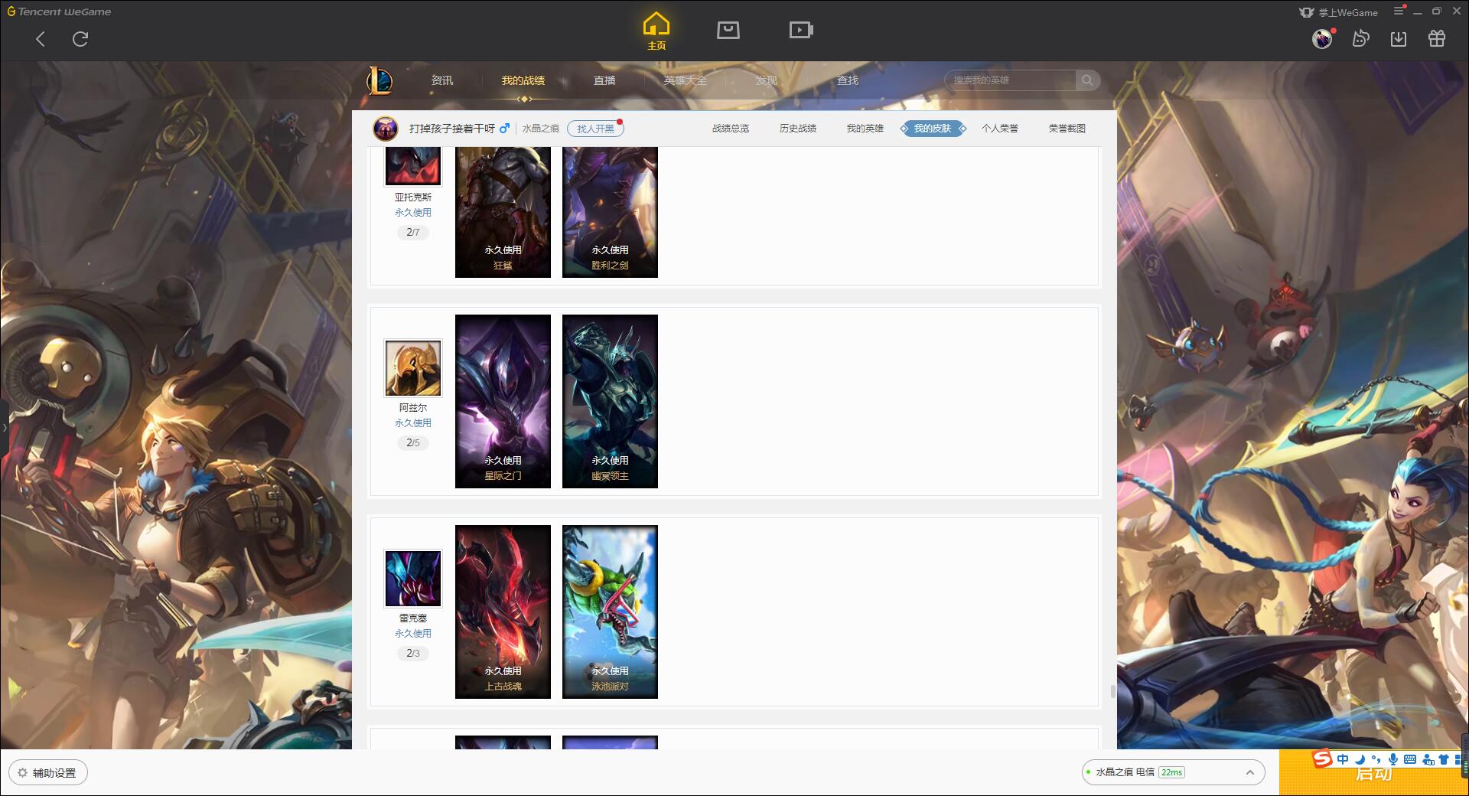Open 辅助设置 settings button
Screen dimensions: 1469x796
click(48, 773)
